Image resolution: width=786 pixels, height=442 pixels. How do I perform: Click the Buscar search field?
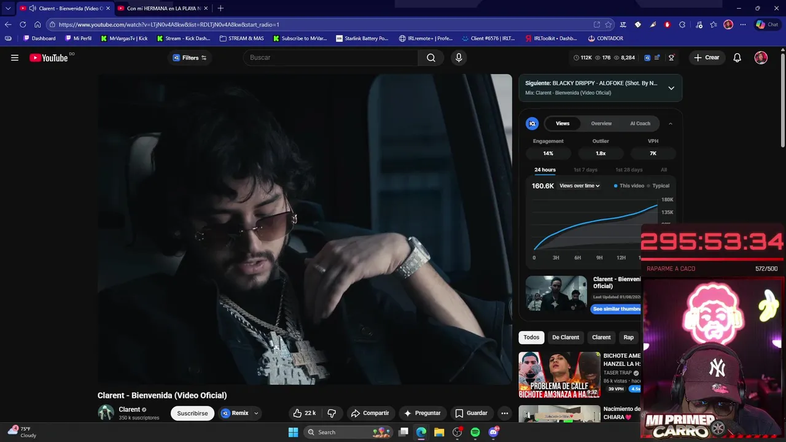(332, 58)
